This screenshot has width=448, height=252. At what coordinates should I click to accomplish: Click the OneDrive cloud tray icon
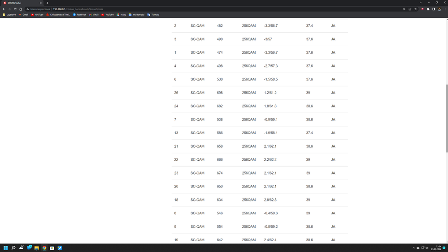click(x=418, y=248)
